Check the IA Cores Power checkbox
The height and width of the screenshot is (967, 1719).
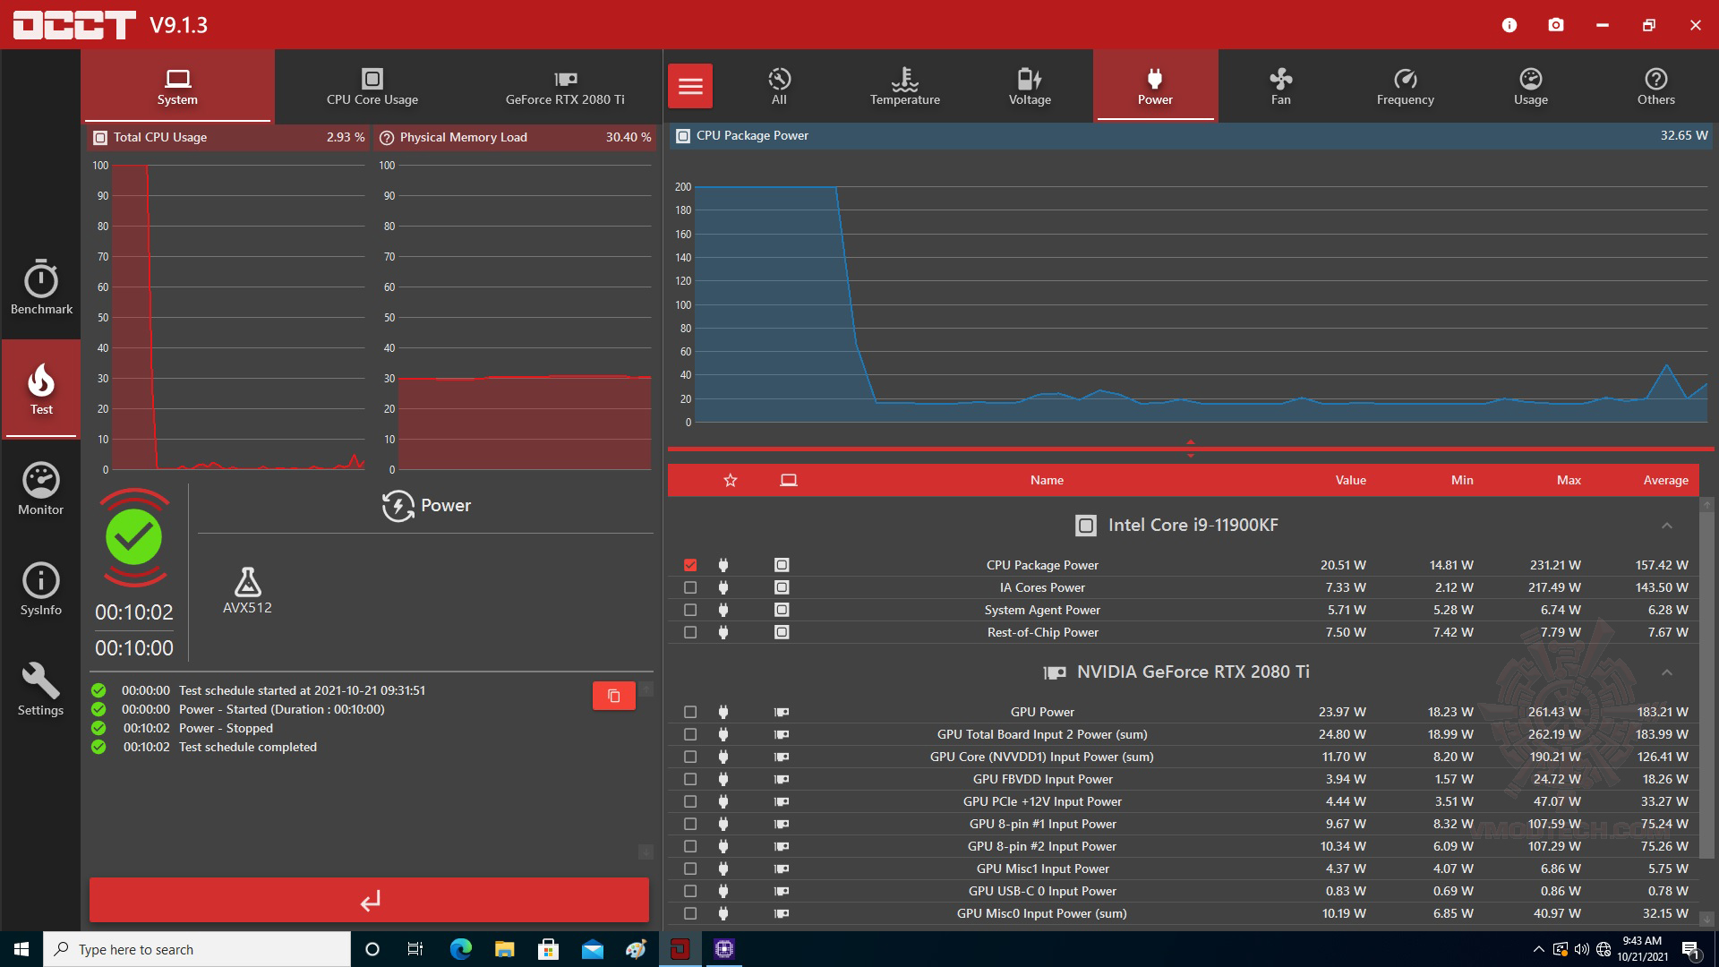click(x=689, y=587)
